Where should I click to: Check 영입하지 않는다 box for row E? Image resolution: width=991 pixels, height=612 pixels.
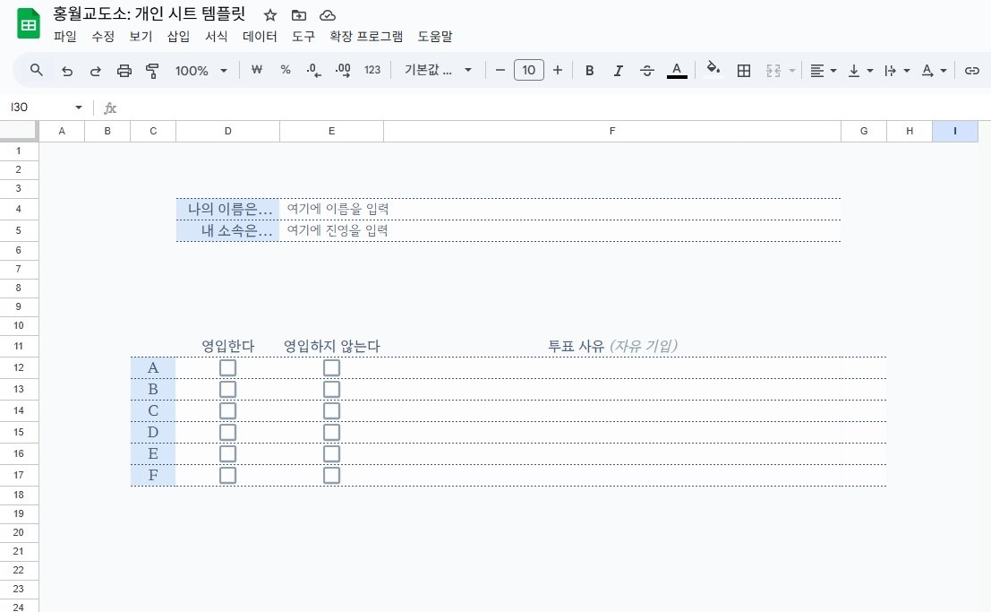(331, 453)
